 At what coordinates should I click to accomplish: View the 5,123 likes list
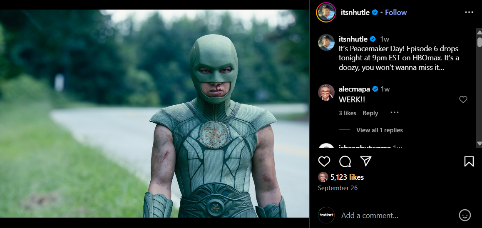(347, 177)
